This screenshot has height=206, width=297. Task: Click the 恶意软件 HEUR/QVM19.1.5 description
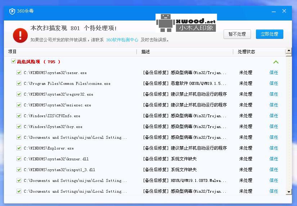point(185,83)
